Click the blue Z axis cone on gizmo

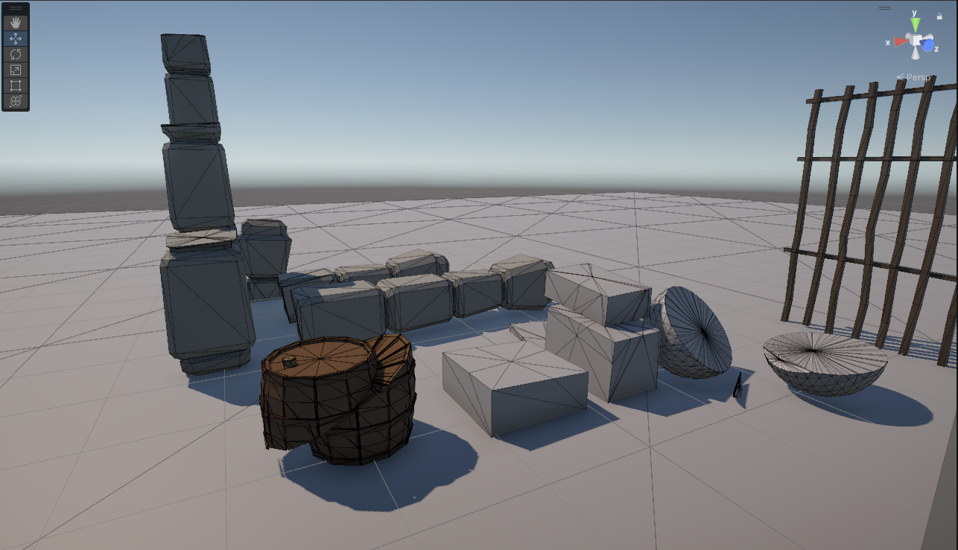pos(928,46)
